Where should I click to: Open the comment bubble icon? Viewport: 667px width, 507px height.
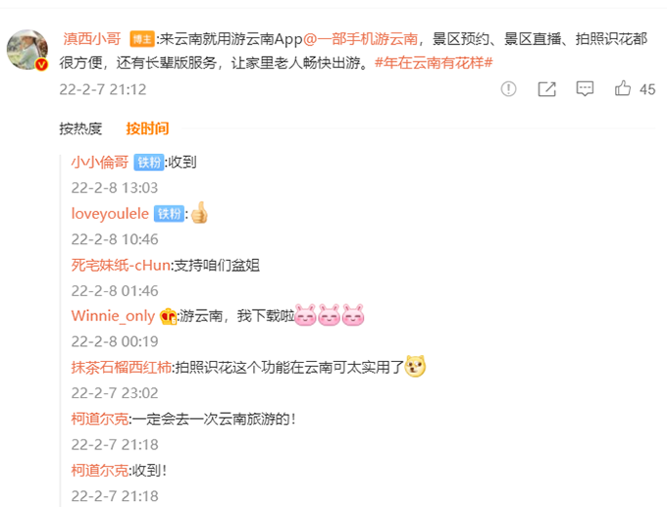(585, 89)
